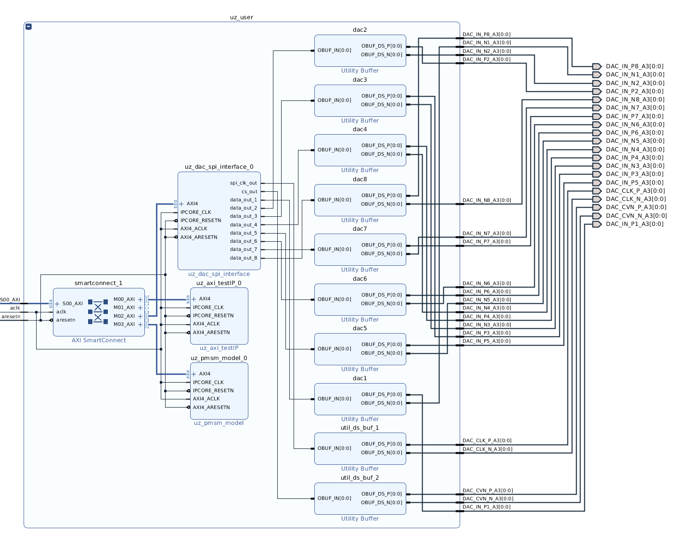The image size is (683, 534).
Task: Select the util_ds_buf_1 block title
Action: pyautogui.click(x=360, y=428)
